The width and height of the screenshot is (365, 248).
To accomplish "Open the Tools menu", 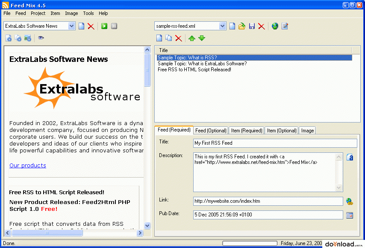I will pos(88,13).
